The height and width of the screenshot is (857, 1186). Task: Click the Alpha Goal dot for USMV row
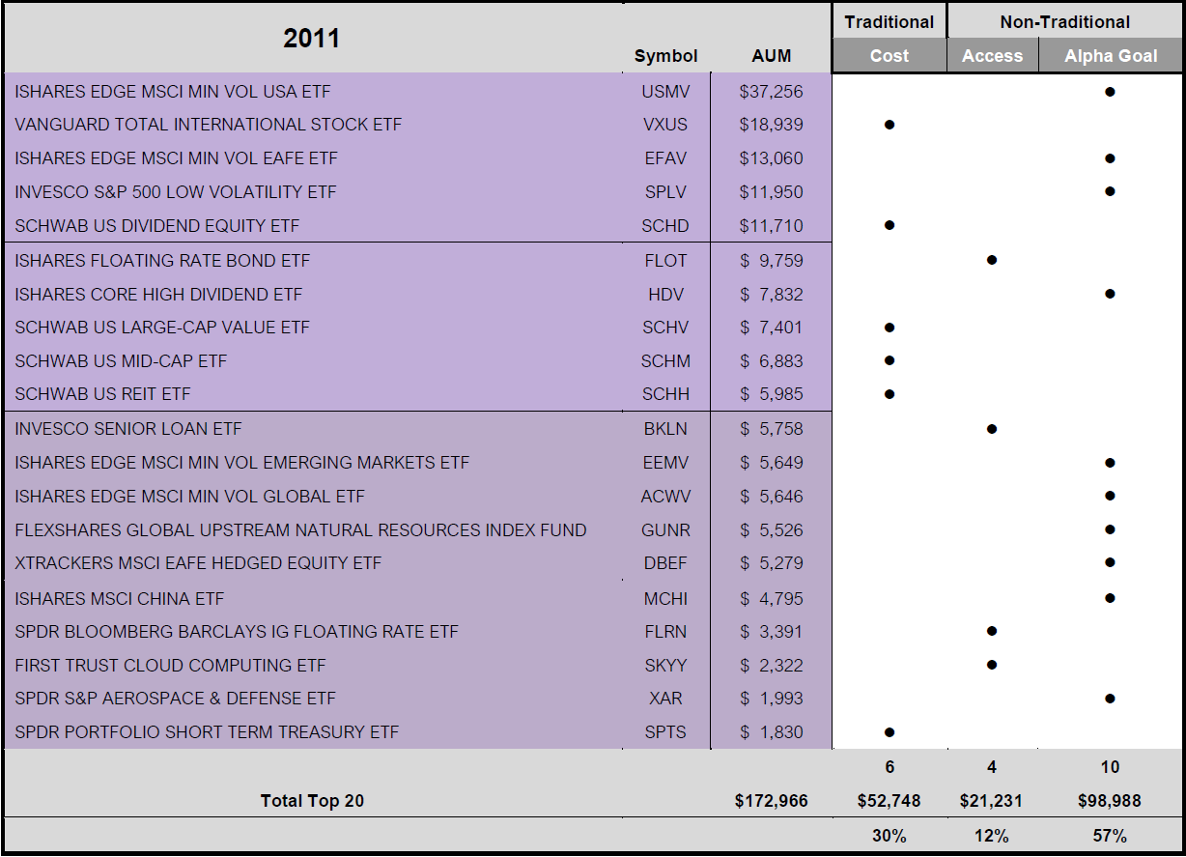pos(1111,92)
